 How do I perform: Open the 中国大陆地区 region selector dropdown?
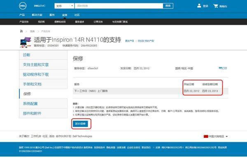216,136
